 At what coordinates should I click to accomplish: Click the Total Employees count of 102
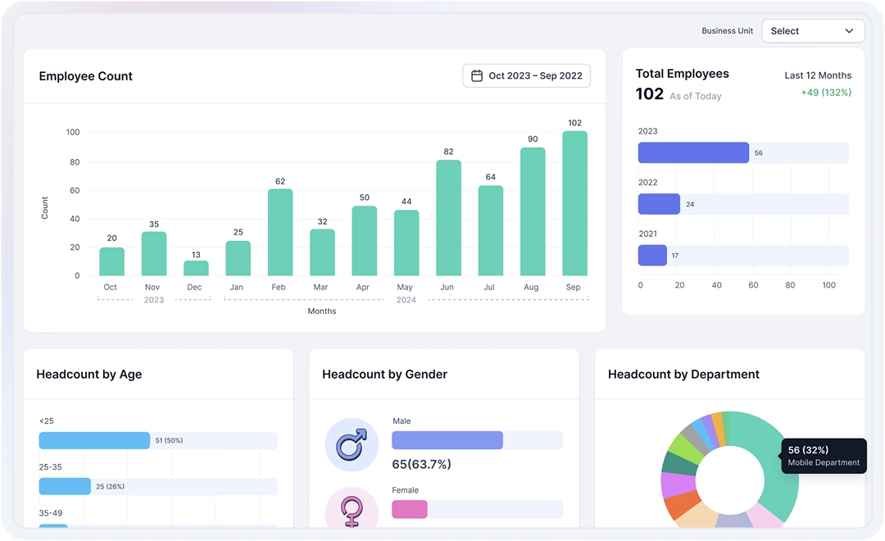click(649, 93)
